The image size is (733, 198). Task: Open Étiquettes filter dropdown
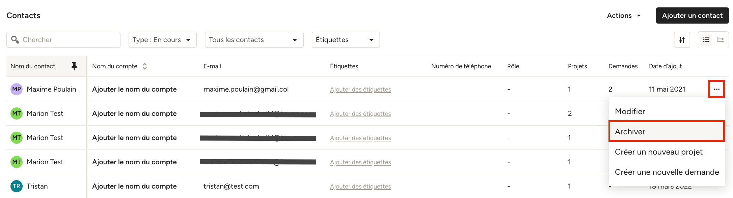click(x=346, y=40)
